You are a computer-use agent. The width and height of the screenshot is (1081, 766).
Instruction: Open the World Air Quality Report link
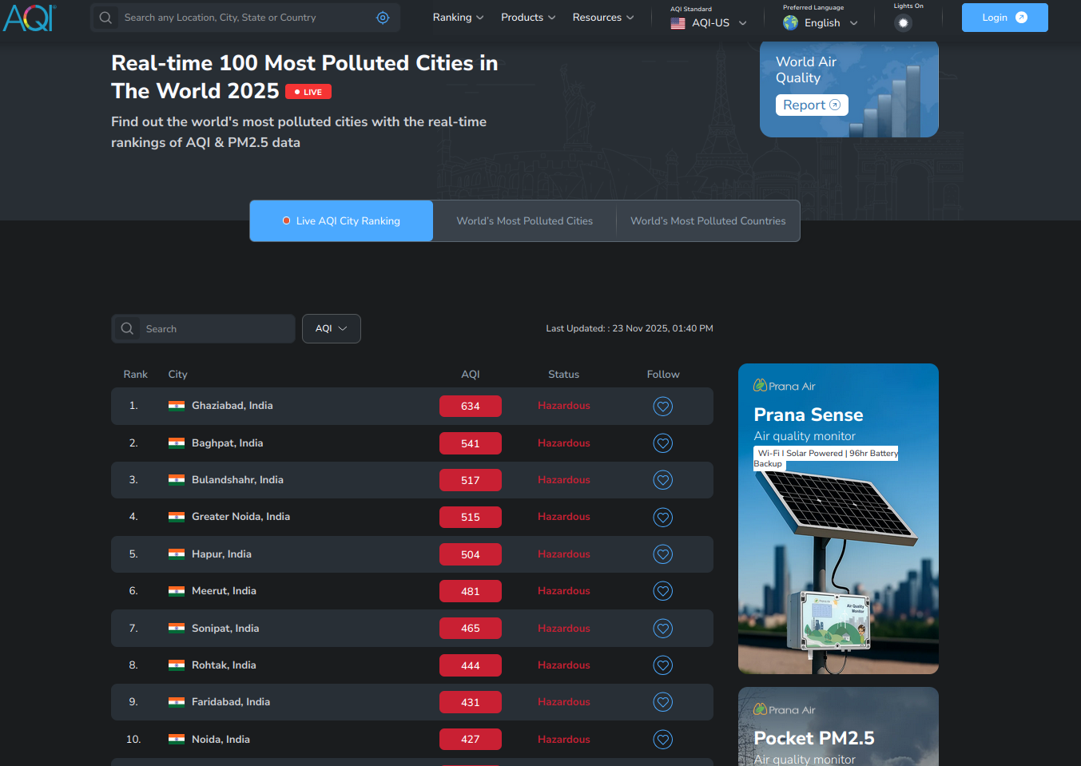click(x=811, y=105)
